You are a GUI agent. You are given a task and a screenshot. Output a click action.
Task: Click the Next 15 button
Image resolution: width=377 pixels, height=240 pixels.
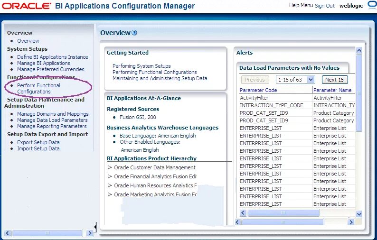coord(335,80)
